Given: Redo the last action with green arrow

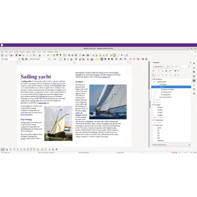Looking at the screenshot, I should tap(48, 55).
